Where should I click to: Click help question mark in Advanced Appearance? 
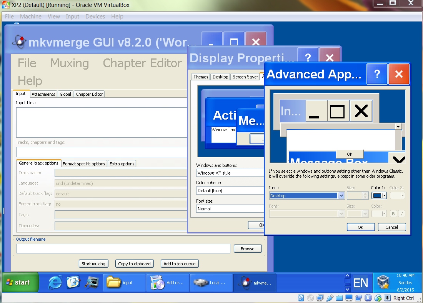377,74
